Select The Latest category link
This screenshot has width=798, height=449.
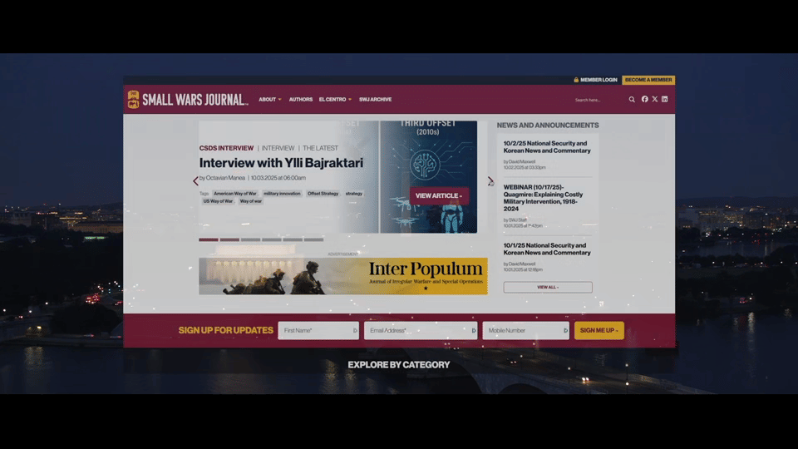tap(320, 148)
